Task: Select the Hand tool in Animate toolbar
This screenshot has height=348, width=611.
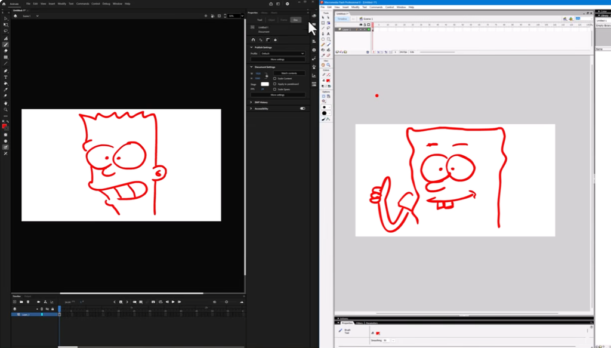Action: pos(5,103)
